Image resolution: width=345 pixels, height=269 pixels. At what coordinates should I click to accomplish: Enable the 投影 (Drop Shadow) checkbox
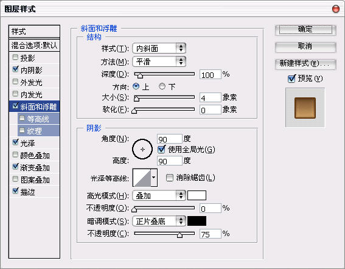15,57
